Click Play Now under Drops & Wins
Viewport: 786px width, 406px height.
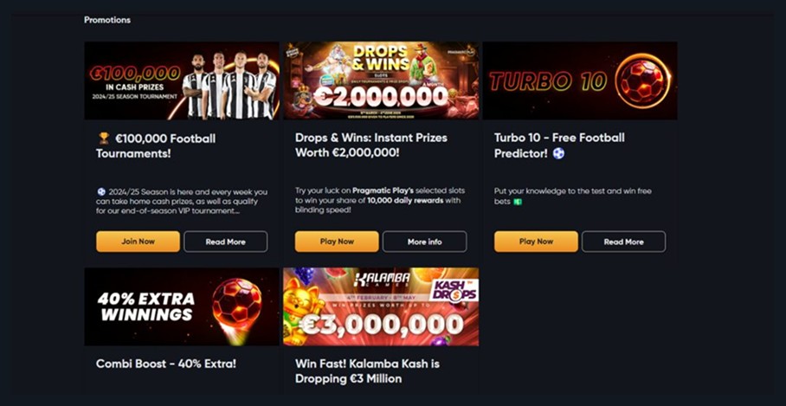(x=337, y=242)
